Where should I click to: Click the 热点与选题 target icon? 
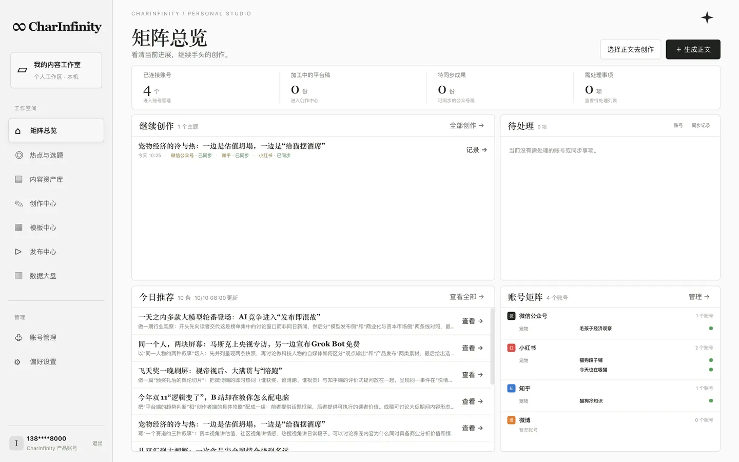coord(19,155)
